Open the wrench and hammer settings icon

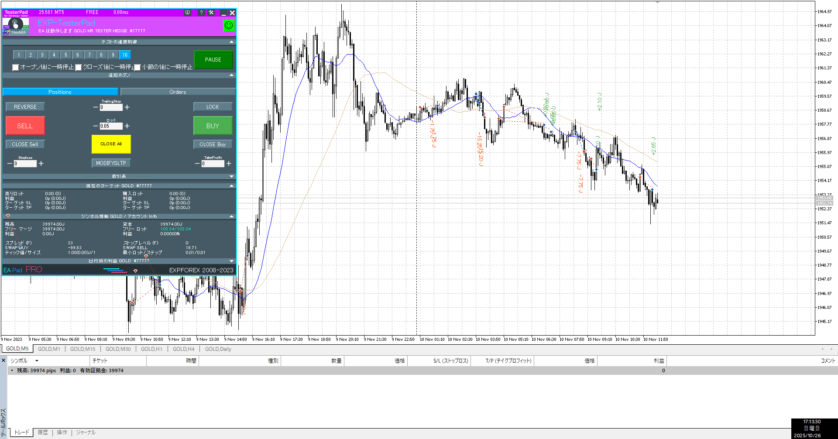[x=211, y=13]
